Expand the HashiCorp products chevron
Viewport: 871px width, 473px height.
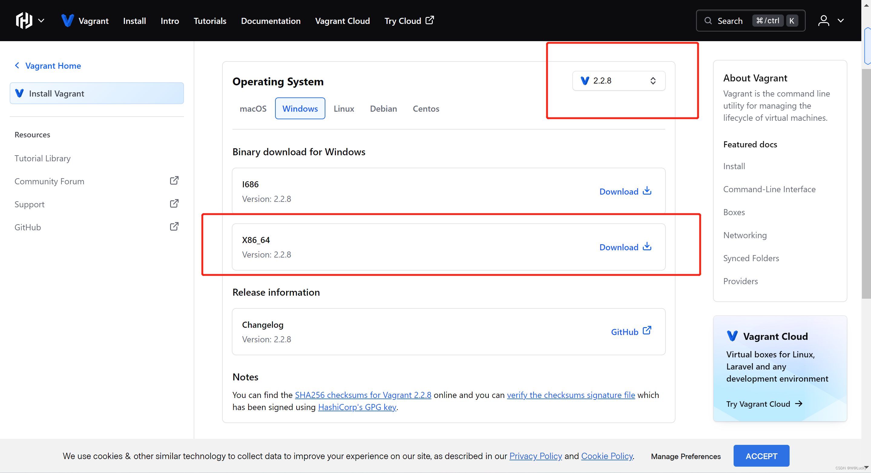click(41, 21)
